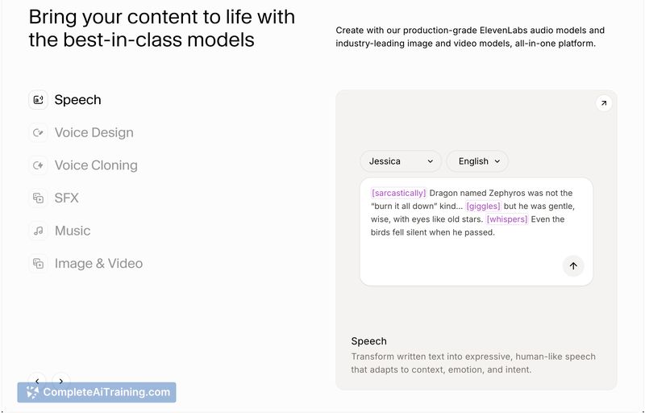Click the Voice Cloning icon
The image size is (645, 413).
(38, 165)
